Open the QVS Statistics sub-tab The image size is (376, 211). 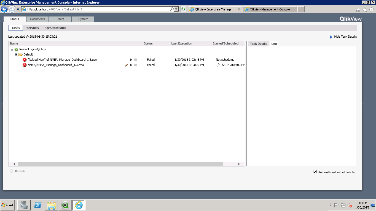click(56, 28)
